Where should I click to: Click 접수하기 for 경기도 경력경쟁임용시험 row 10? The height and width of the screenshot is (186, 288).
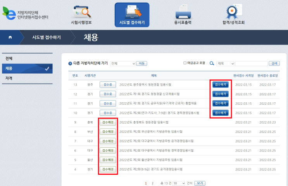point(221,113)
